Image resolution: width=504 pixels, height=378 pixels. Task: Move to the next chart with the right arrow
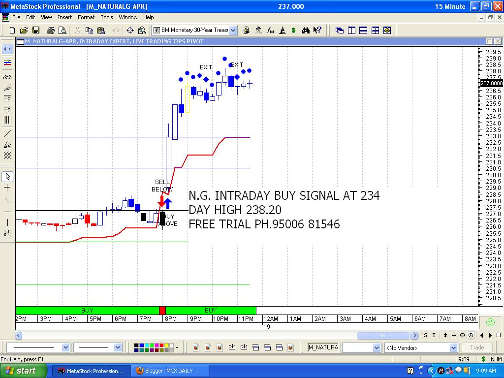(490, 335)
